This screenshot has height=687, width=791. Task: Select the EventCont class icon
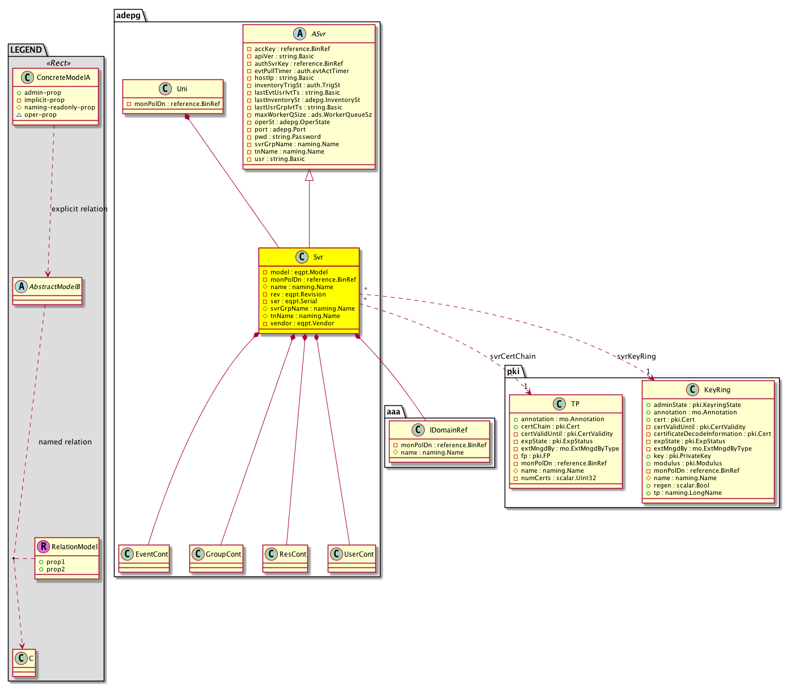(128, 554)
